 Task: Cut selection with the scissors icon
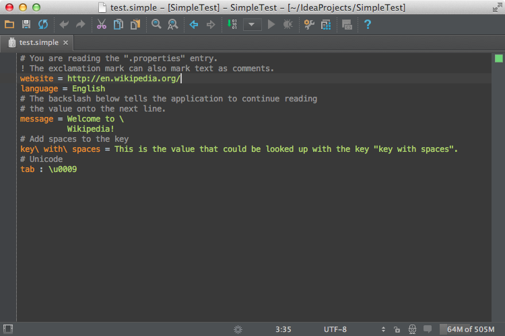[x=101, y=25]
